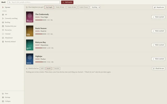Click the Press Night episode name
This screenshot has height=104, width=167.
pos(44,17)
